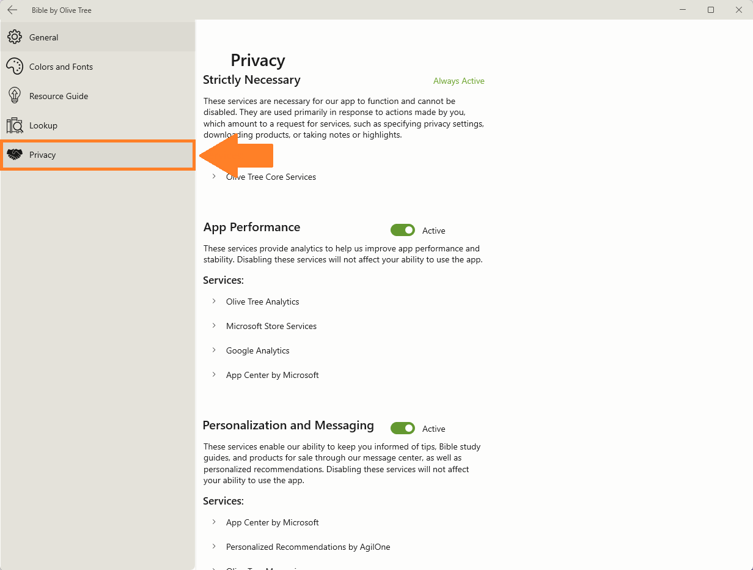Maximize the Bible by Olive Tree window
Image resolution: width=753 pixels, height=570 pixels.
[x=711, y=10]
